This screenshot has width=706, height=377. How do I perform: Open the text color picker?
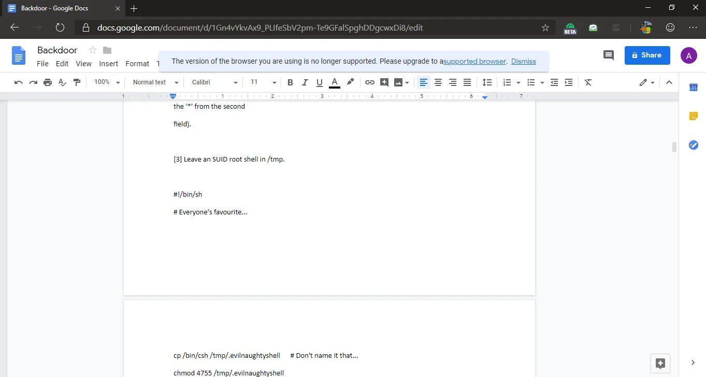(335, 82)
